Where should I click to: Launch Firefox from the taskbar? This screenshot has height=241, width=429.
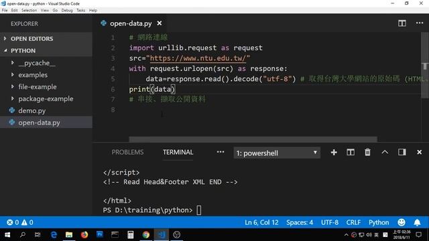(84, 235)
